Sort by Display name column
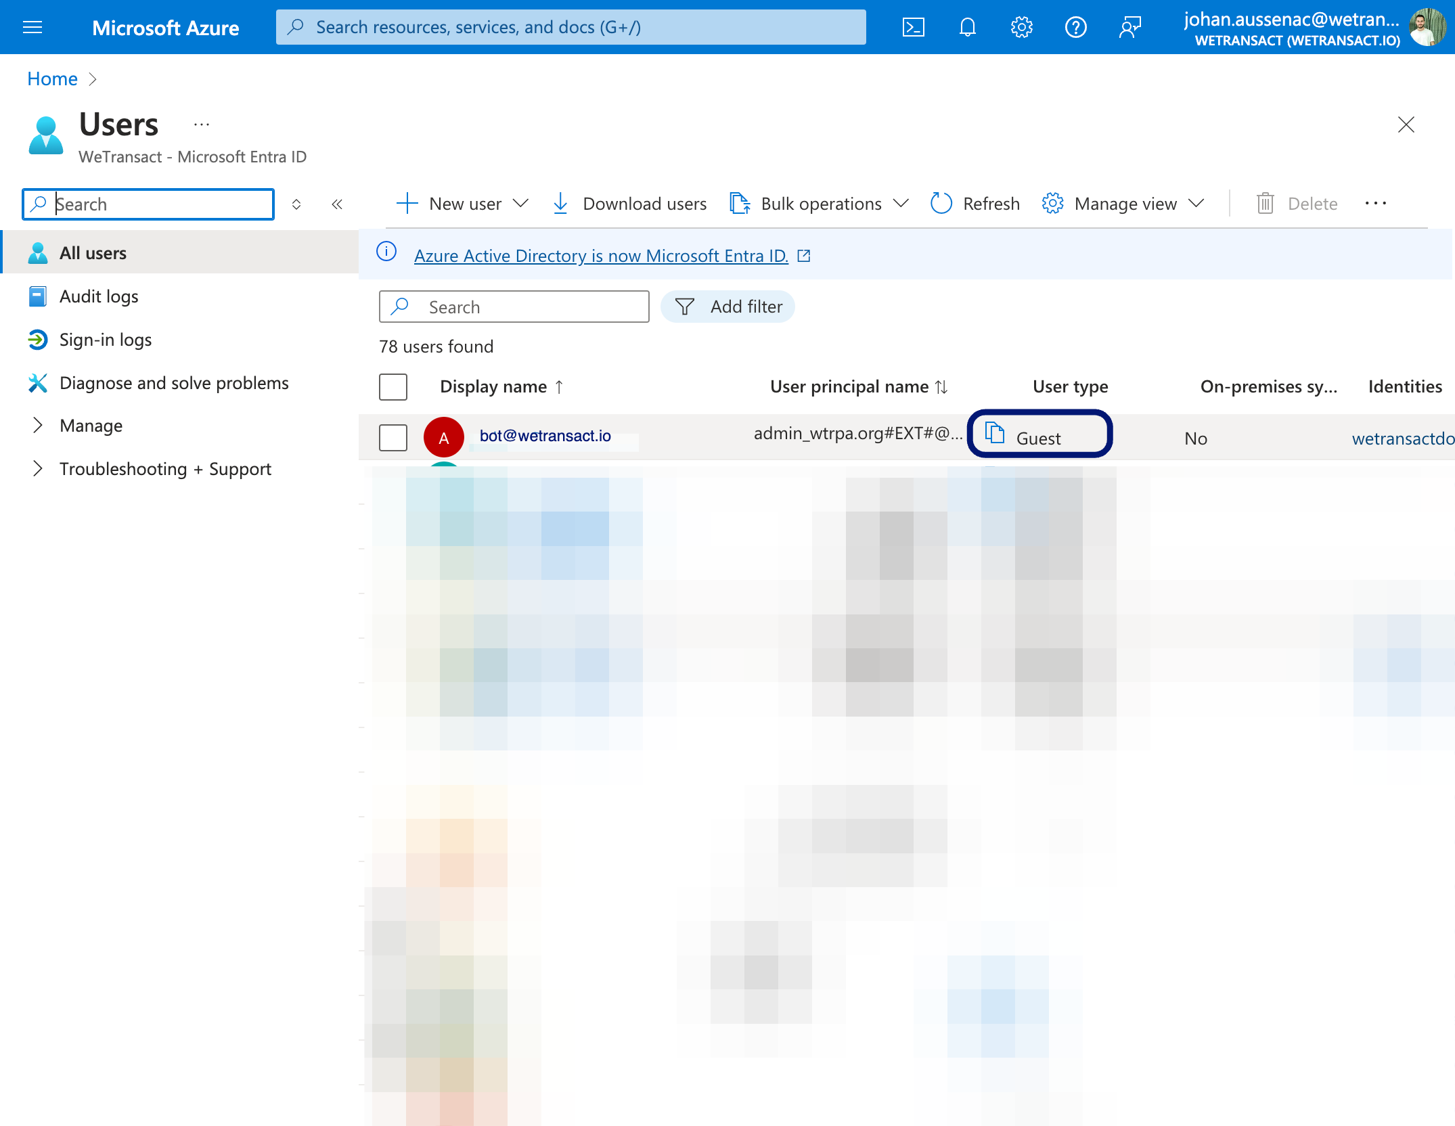Image resolution: width=1455 pixels, height=1126 pixels. pyautogui.click(x=501, y=386)
